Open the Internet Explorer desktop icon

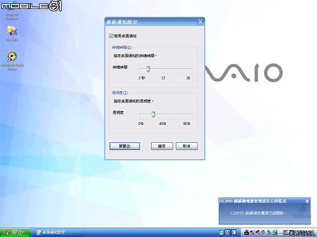12,11
